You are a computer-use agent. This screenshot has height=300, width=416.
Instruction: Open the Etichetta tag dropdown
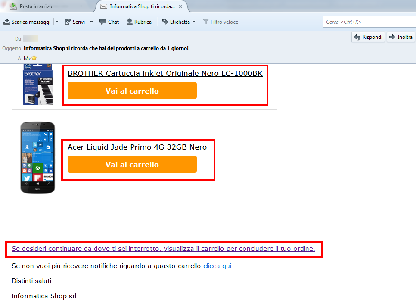pyautogui.click(x=179, y=22)
